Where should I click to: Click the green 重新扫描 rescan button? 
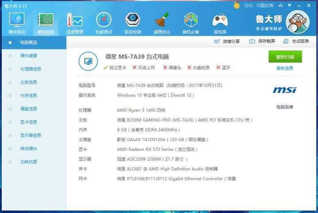pyautogui.click(x=285, y=57)
